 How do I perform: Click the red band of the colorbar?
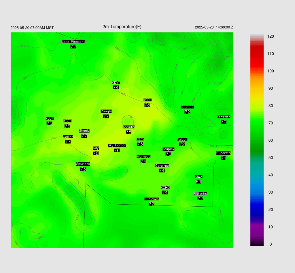click(257, 56)
